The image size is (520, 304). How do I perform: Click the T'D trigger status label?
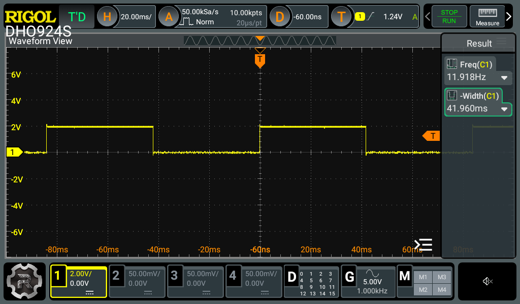pos(77,17)
